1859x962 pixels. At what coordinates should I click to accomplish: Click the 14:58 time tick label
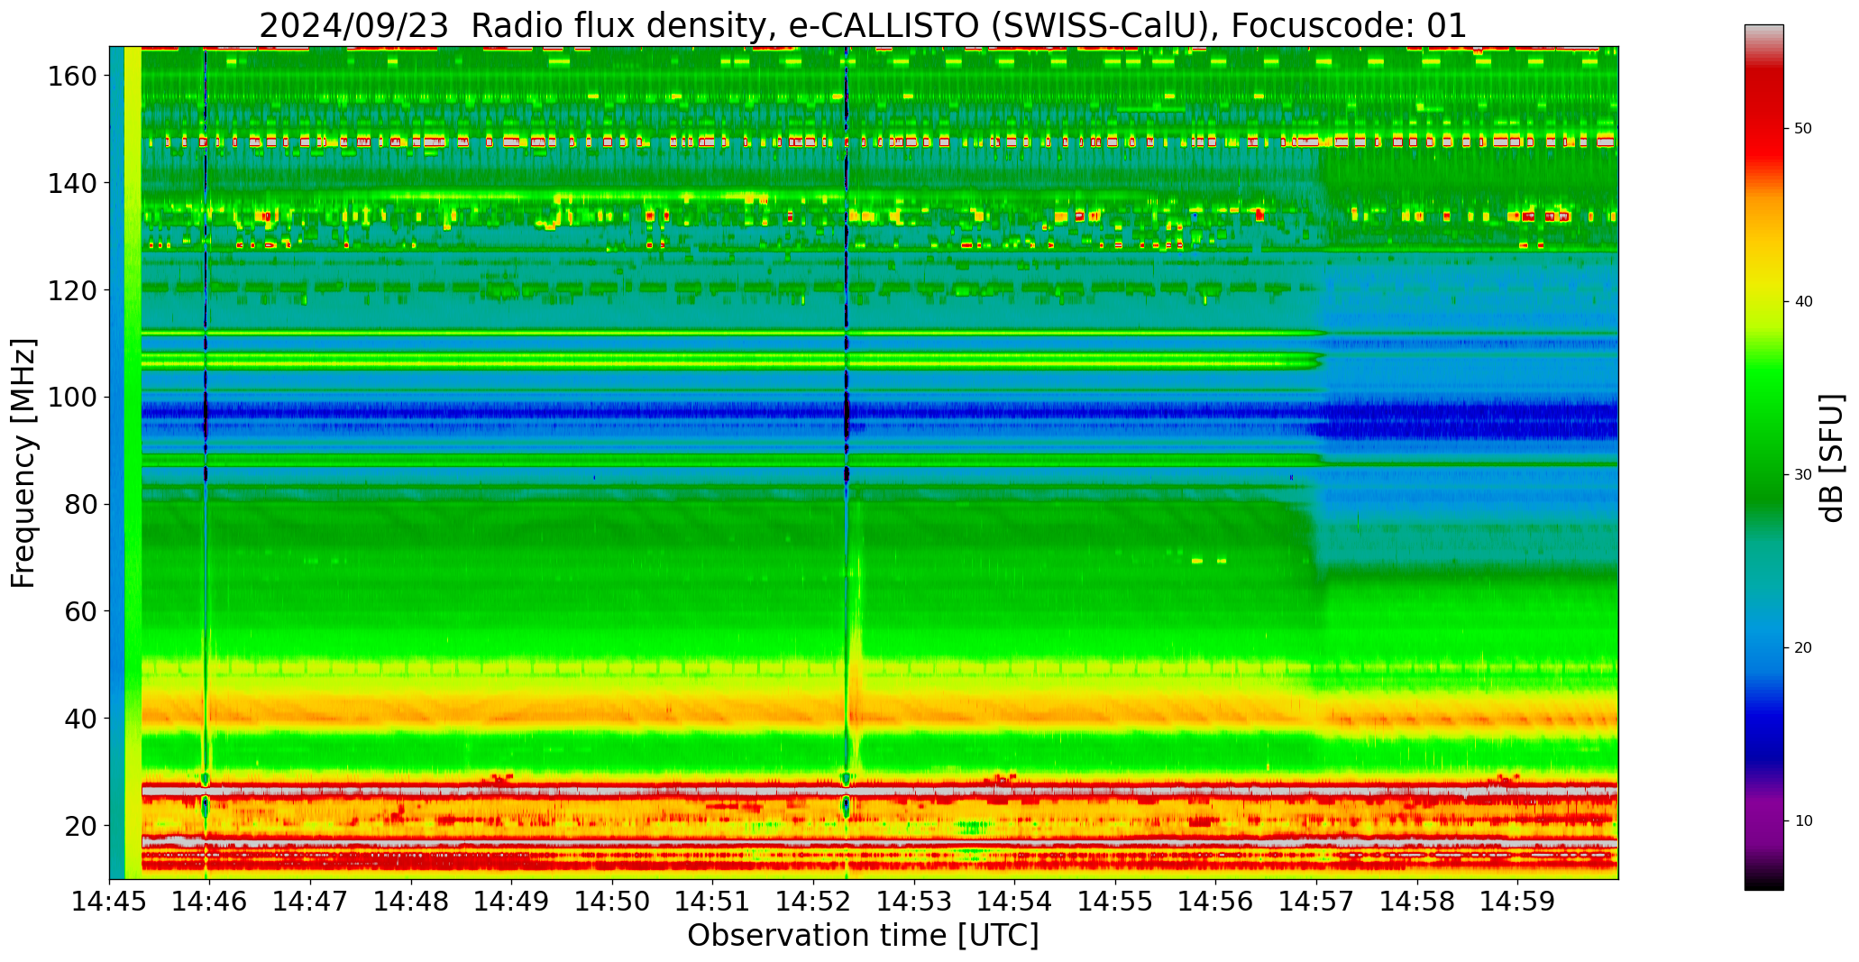click(1416, 901)
